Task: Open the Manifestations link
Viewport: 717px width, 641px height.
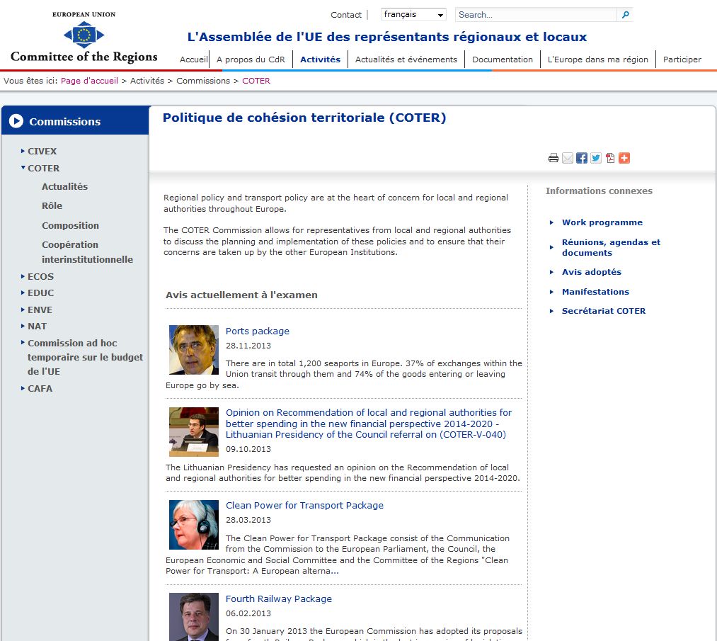Action: tap(595, 292)
